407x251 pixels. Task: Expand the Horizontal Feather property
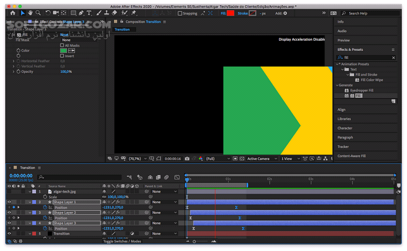click(x=13, y=61)
